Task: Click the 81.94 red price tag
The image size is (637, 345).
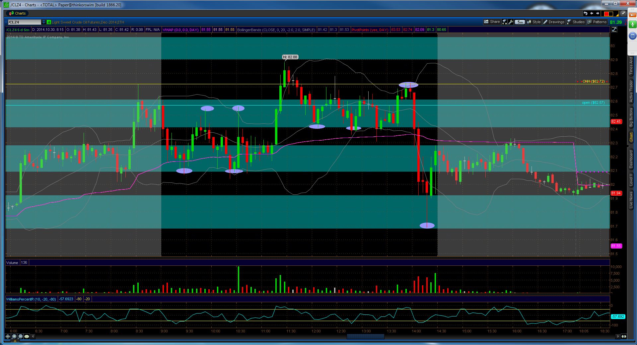Action: (616, 193)
